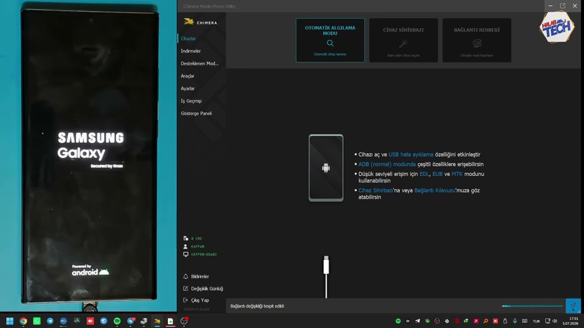Open Ayarlar in the sidebar
584x328 pixels.
pos(188,88)
